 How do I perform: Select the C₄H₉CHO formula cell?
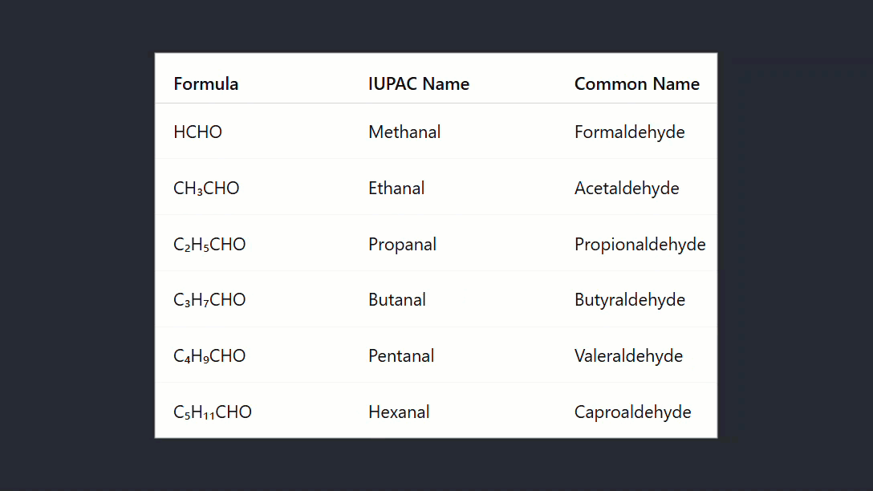tap(209, 356)
